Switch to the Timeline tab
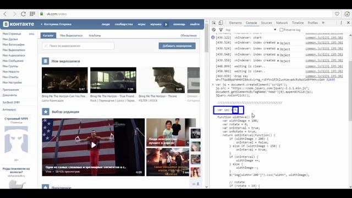Viewport: 352px width, 198px height. (x=298, y=23)
